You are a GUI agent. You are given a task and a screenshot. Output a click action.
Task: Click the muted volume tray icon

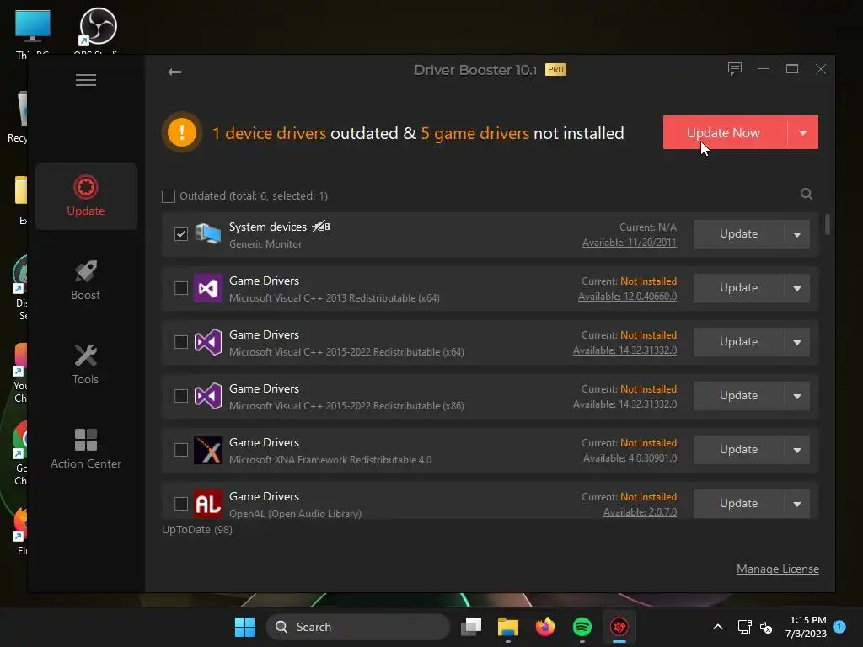[x=766, y=627]
